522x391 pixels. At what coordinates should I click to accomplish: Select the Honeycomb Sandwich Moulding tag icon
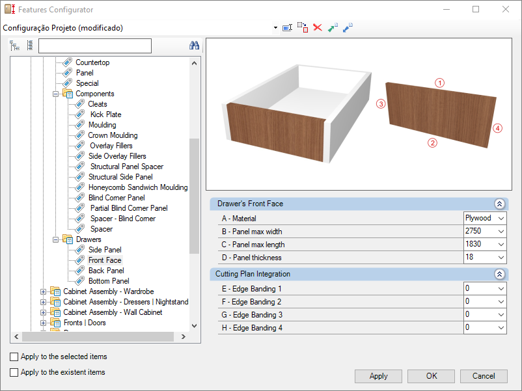(x=80, y=187)
